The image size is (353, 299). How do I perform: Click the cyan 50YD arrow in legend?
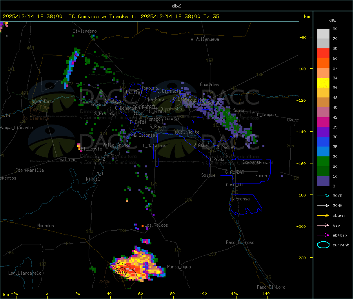(323, 196)
